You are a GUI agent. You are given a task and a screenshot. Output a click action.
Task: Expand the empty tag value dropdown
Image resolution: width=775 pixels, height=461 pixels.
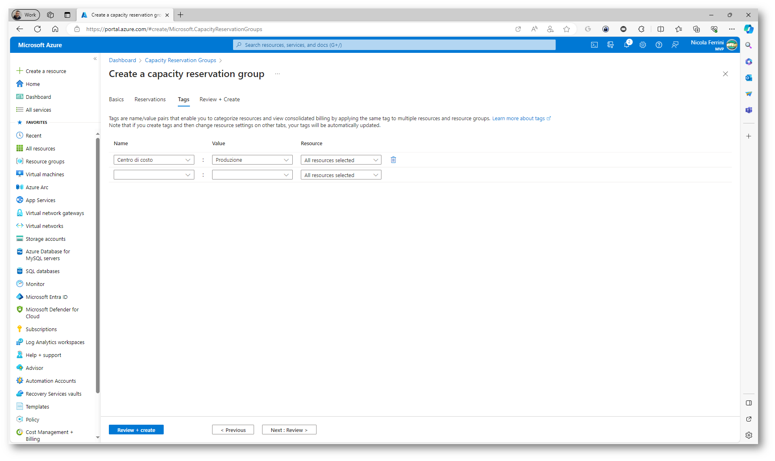(x=252, y=175)
